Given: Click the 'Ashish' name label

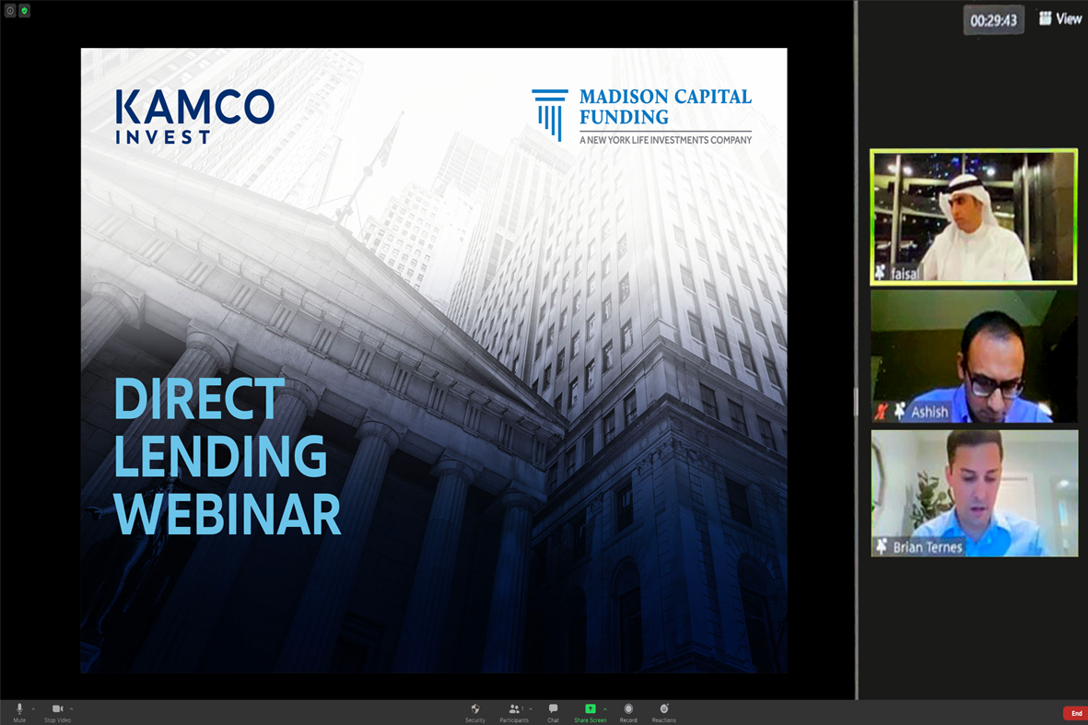Looking at the screenshot, I should click(930, 412).
